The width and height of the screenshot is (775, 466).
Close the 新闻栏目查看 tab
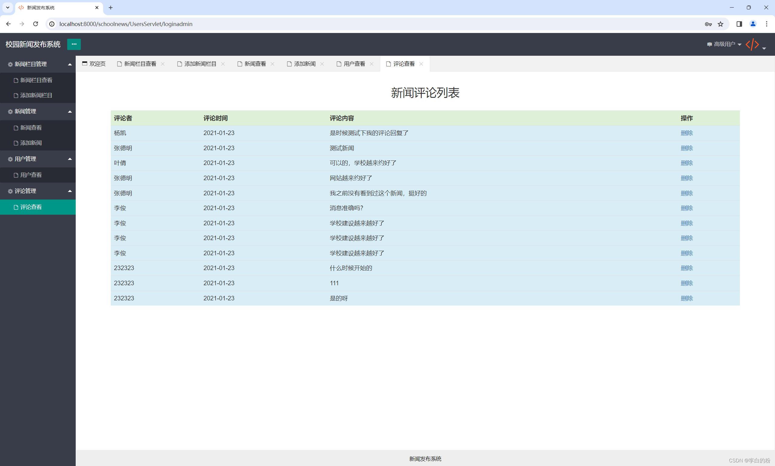(x=163, y=64)
